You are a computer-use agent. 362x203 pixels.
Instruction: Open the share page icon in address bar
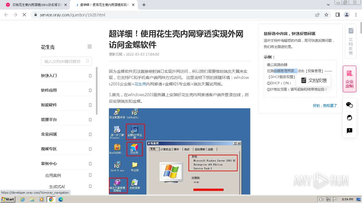tap(317, 15)
